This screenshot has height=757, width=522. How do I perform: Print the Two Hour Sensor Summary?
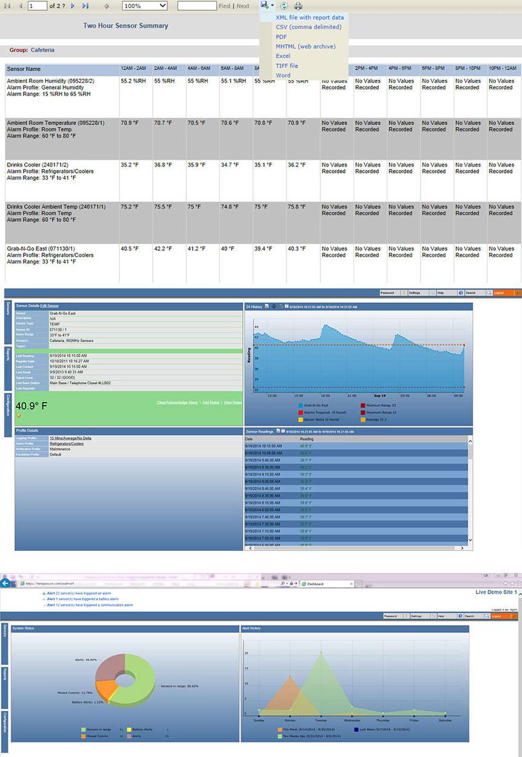[x=299, y=6]
